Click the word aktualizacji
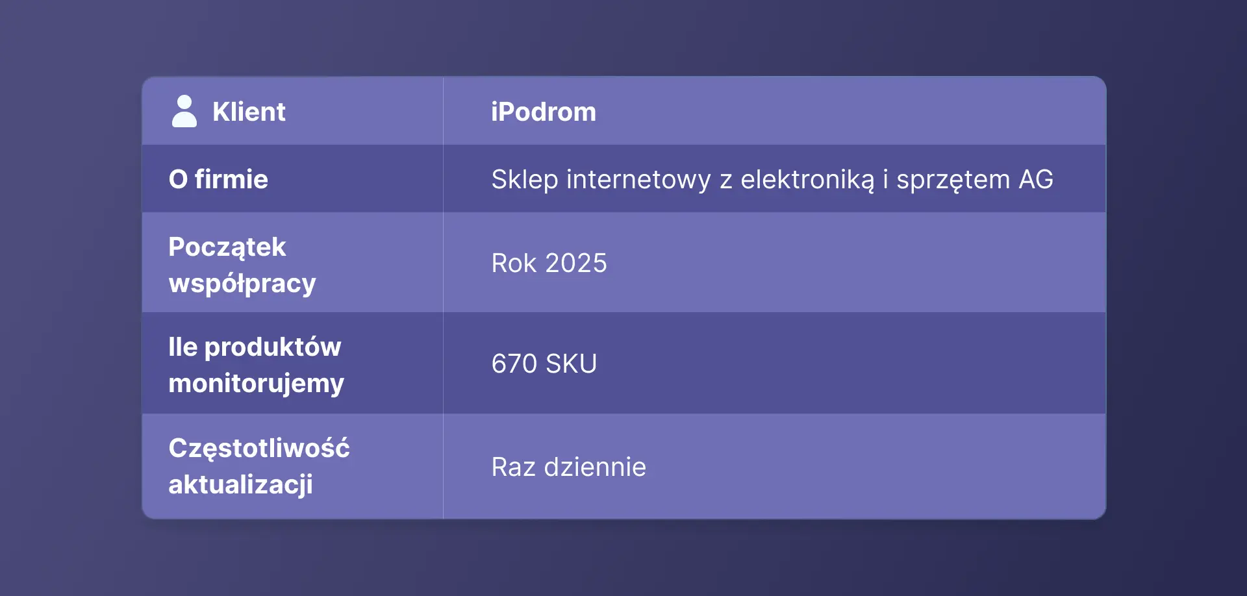 (x=240, y=485)
